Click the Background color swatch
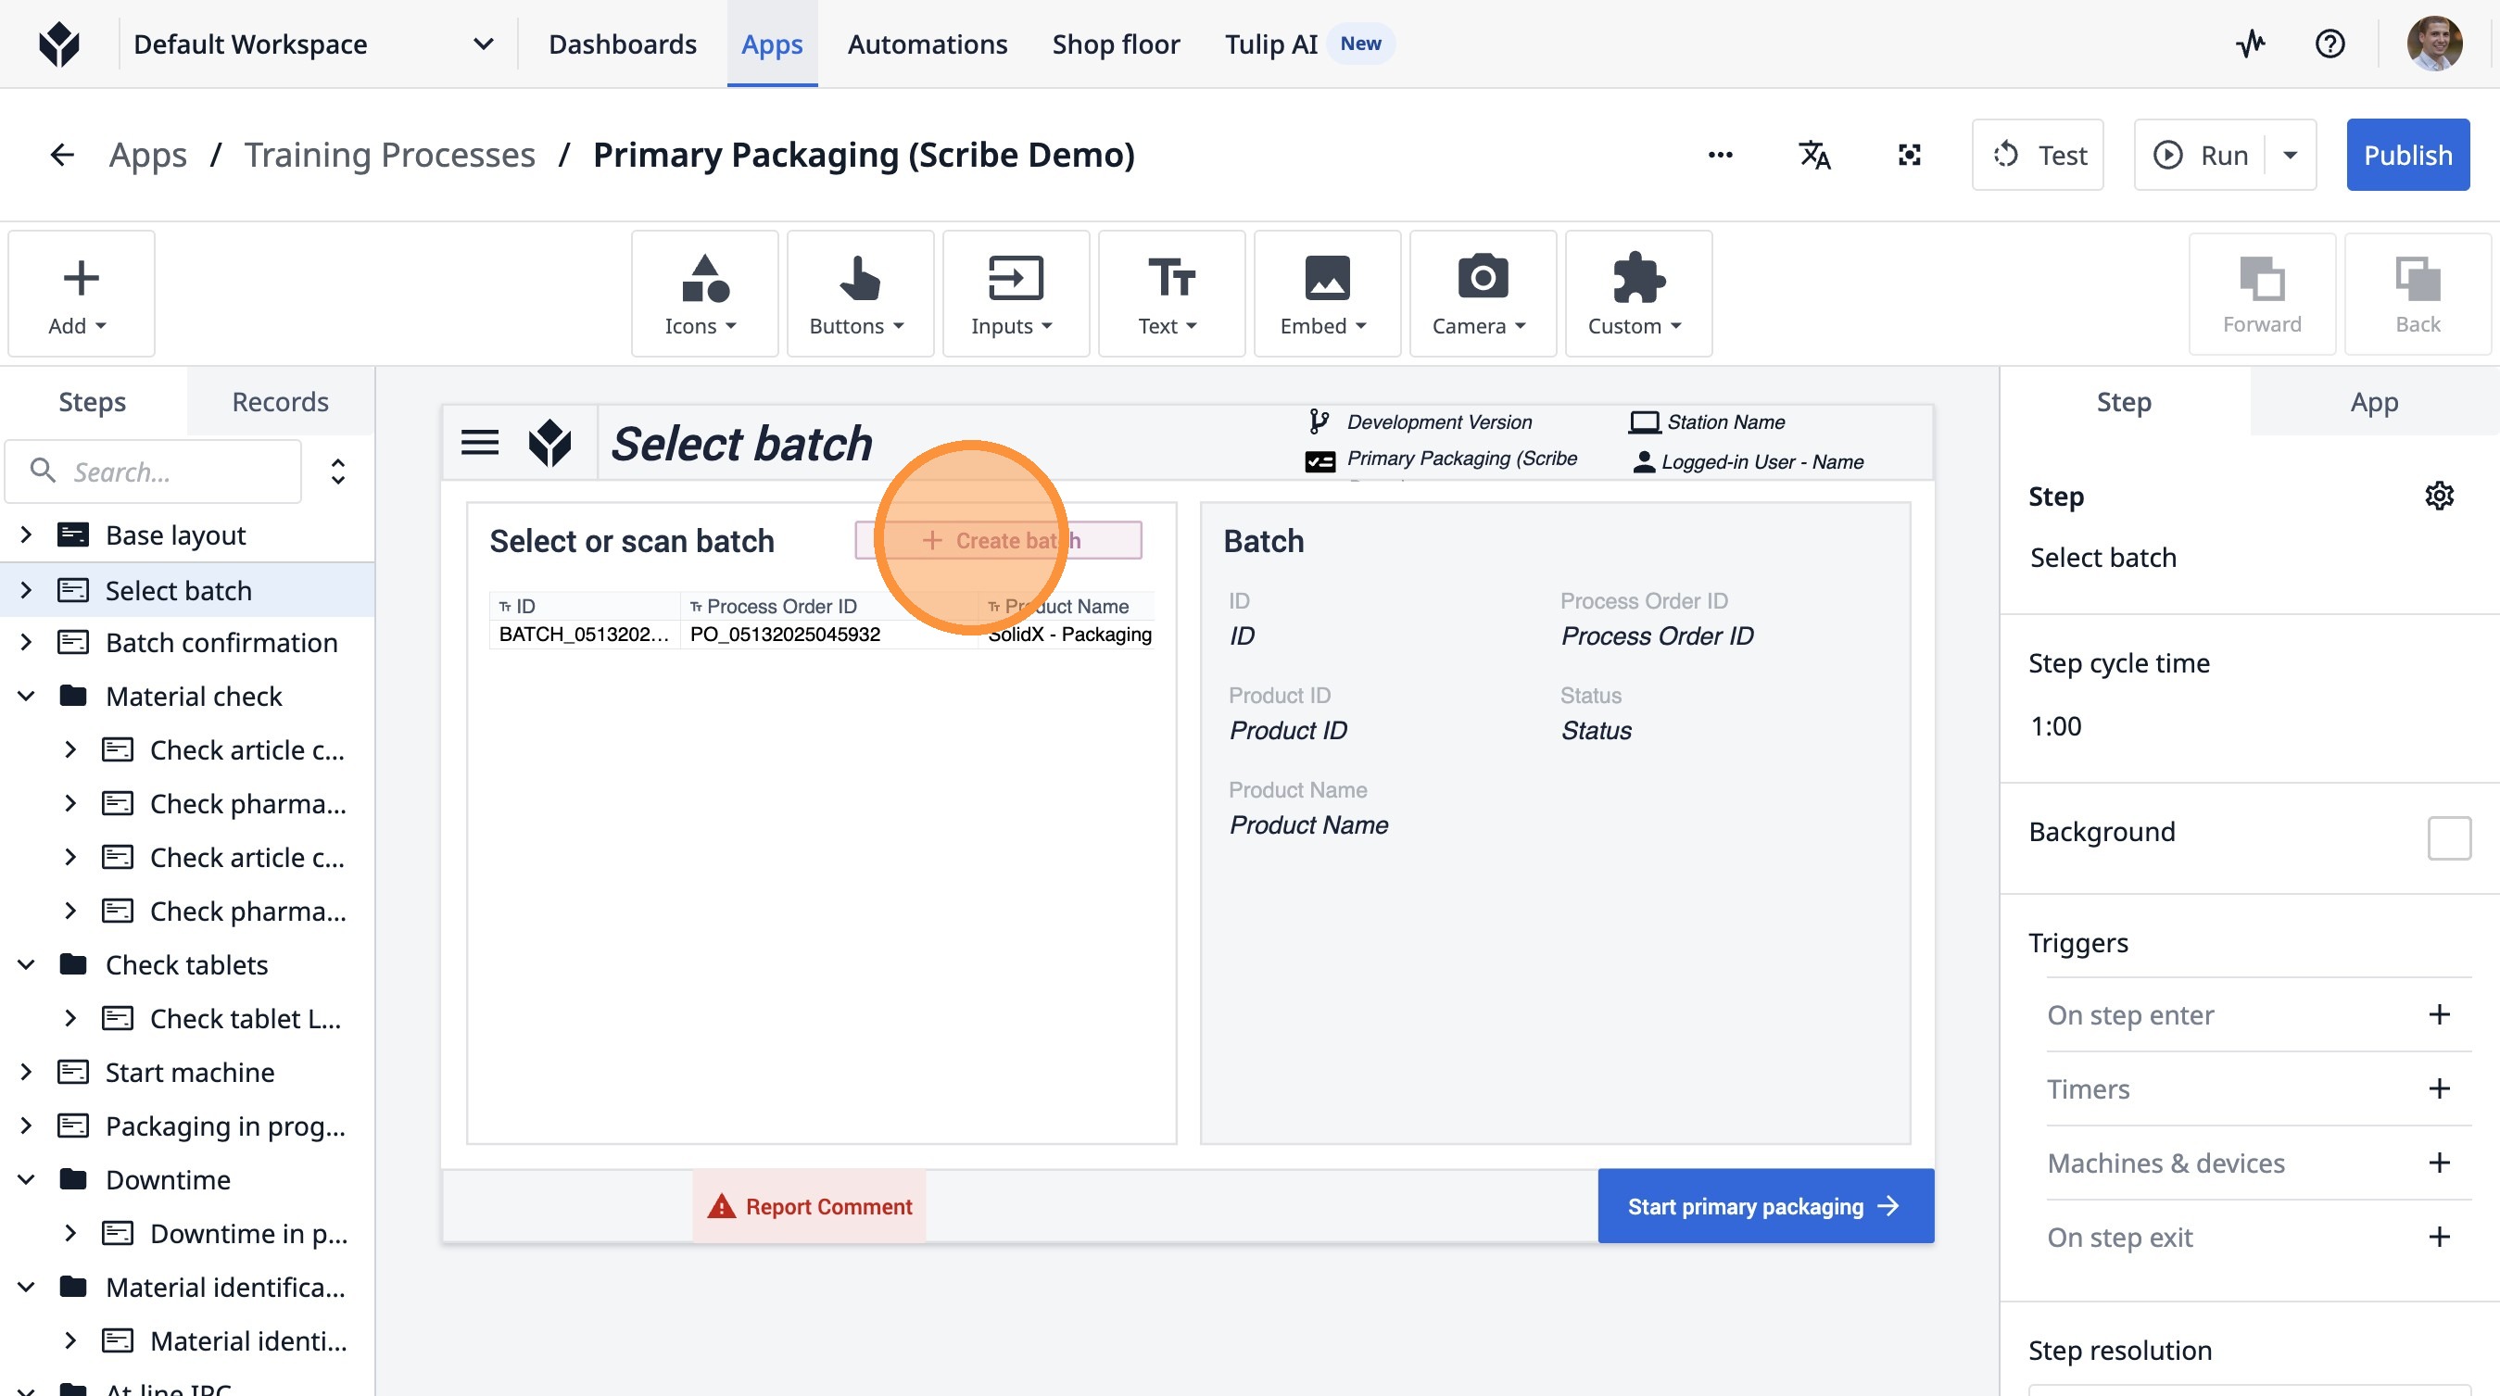Image resolution: width=2500 pixels, height=1396 pixels. tap(2448, 837)
